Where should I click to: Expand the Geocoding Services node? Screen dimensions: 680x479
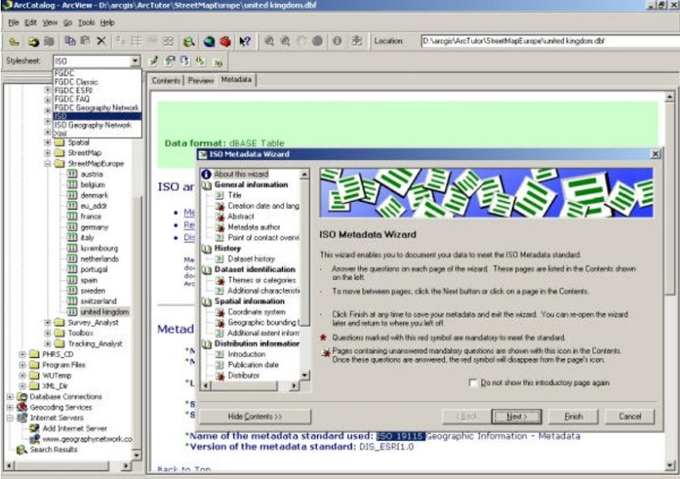10,408
